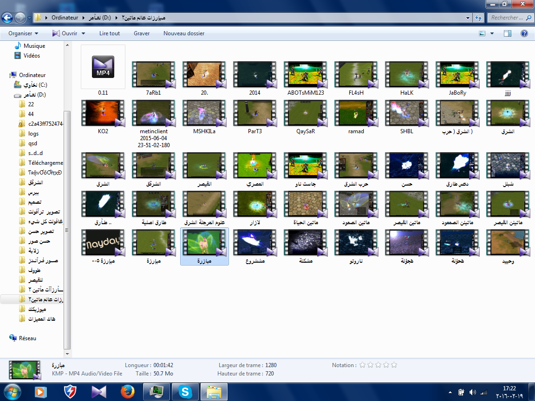
Task: Click Lire tout in the toolbar
Action: click(x=110, y=33)
